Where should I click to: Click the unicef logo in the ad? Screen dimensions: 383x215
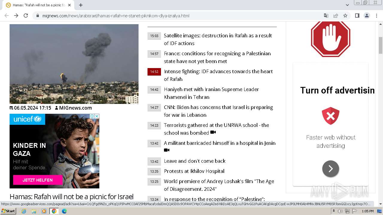[x=27, y=119]
